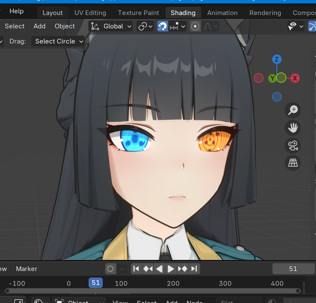Image resolution: width=316 pixels, height=303 pixels.
Task: Open the object visibility and selectability dropdown
Action: pyautogui.click(x=296, y=26)
